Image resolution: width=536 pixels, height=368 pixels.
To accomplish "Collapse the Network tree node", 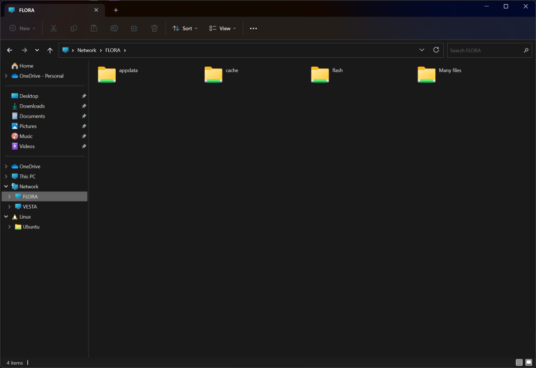I will click(x=6, y=187).
